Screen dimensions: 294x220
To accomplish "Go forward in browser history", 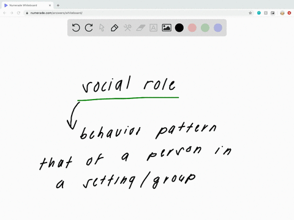I will [x=12, y=13].
